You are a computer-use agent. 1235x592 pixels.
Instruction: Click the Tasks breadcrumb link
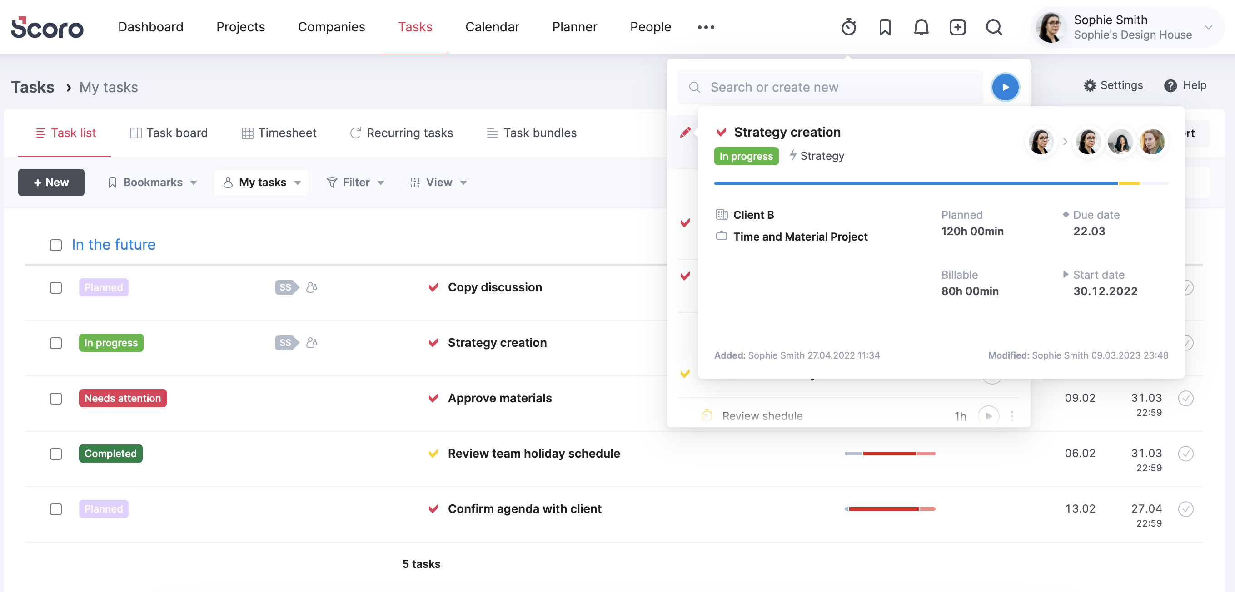(x=33, y=87)
